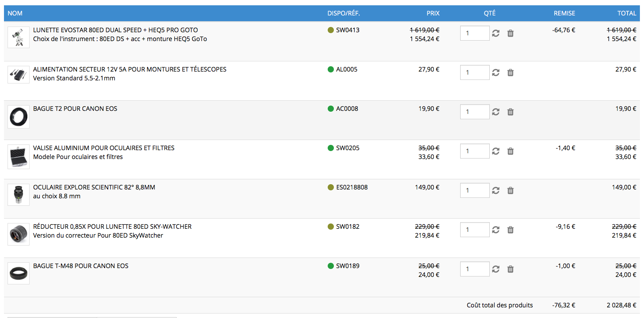The image size is (643, 318).
Task: Trash the Réducteur 0,85X item
Action: point(511,230)
